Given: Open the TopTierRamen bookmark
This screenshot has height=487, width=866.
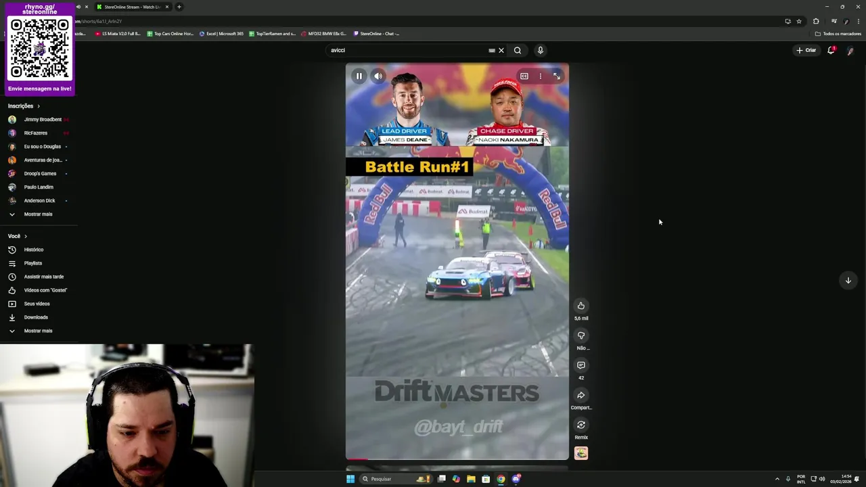Looking at the screenshot, I should tap(273, 34).
